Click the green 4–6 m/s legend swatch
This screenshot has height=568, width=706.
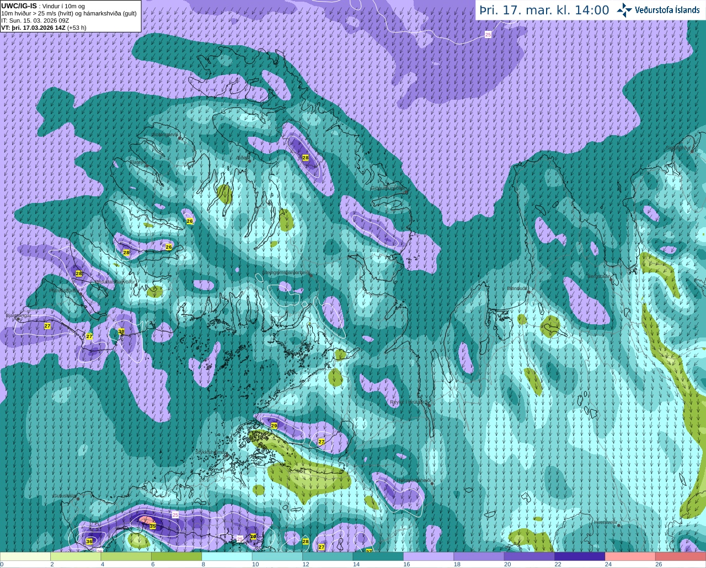click(x=126, y=556)
